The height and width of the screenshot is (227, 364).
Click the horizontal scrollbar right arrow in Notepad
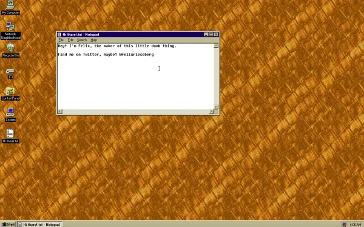212,112
